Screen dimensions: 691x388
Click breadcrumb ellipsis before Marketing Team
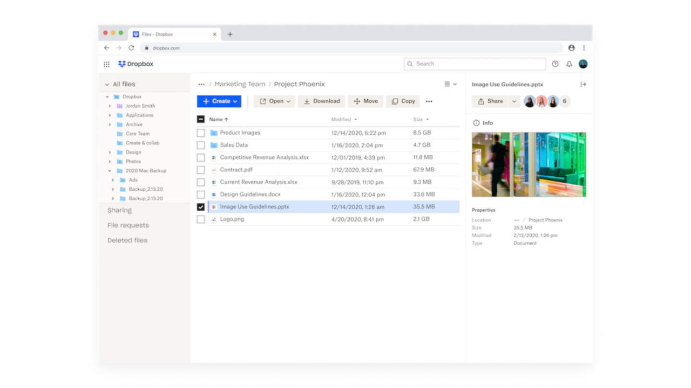pos(201,84)
